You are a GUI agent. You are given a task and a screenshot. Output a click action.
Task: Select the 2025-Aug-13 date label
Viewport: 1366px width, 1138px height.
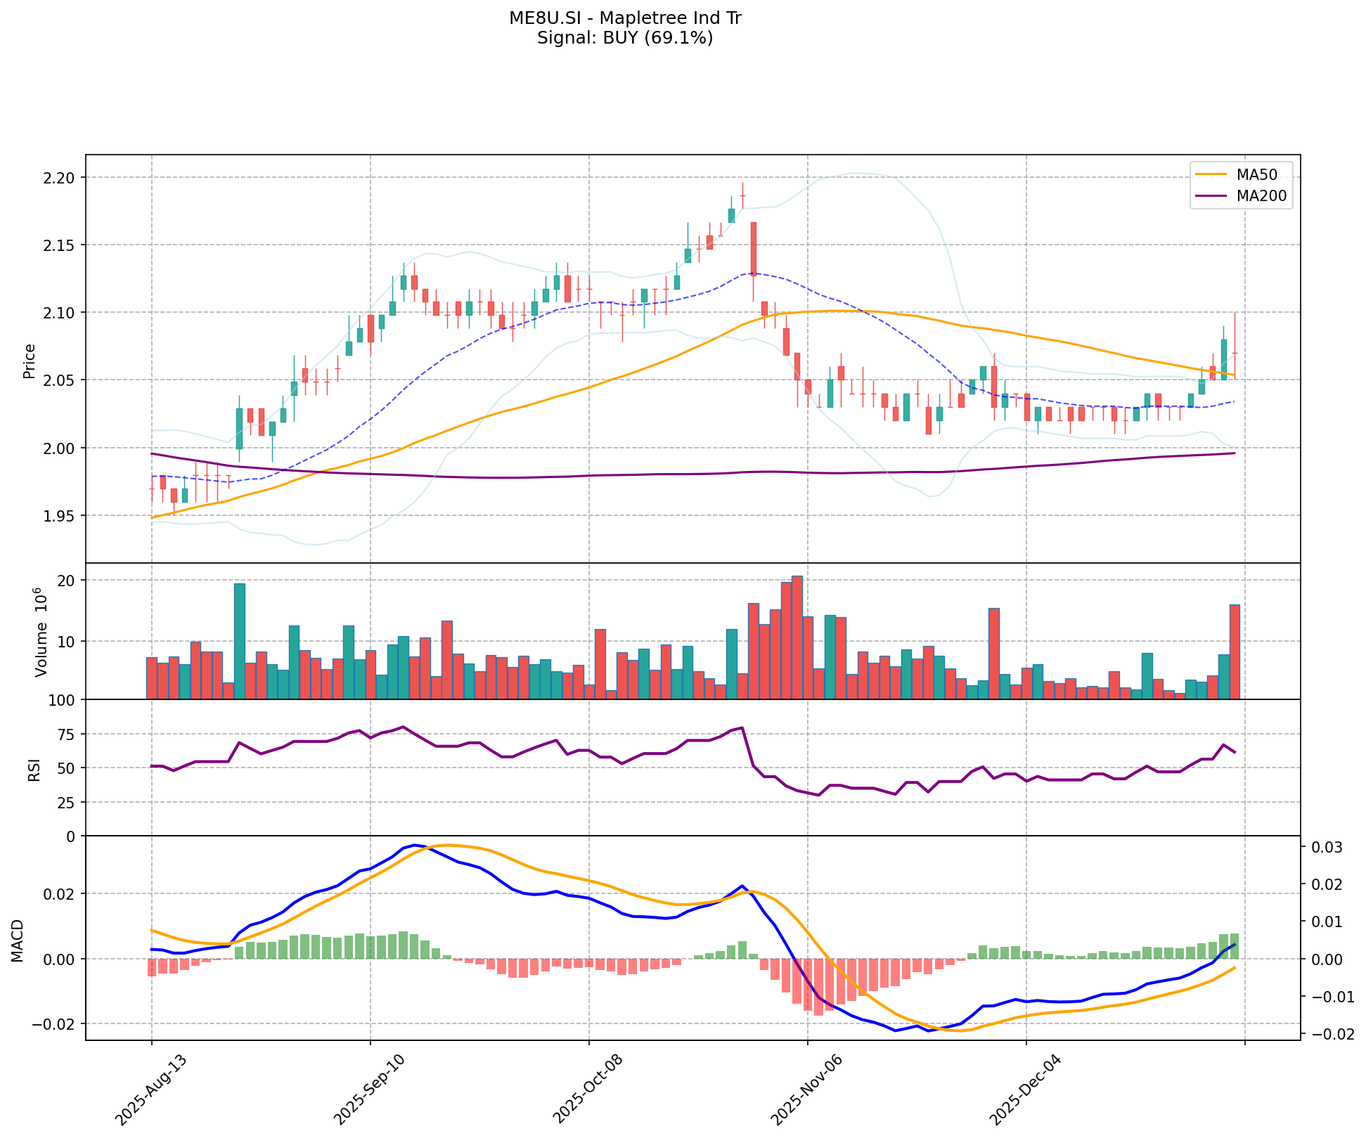tap(152, 1089)
